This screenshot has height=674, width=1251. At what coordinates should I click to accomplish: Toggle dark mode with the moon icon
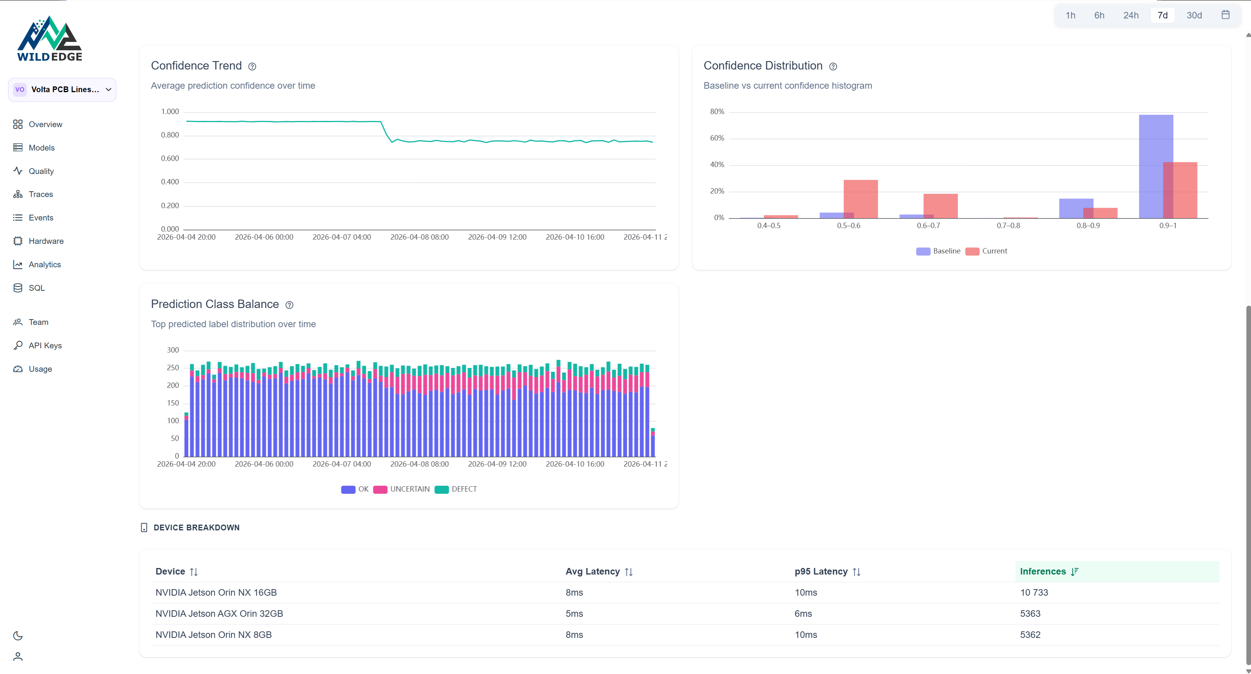pos(18,635)
